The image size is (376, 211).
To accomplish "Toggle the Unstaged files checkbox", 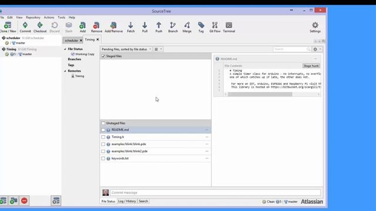I will point(103,123).
